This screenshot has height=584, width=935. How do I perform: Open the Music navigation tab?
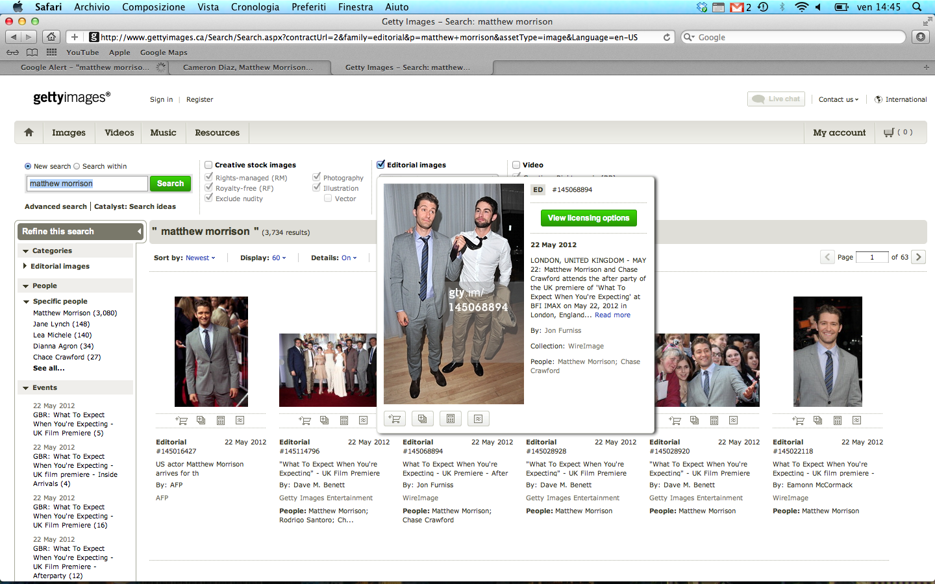click(163, 132)
